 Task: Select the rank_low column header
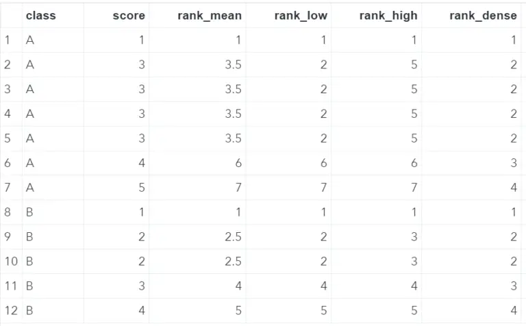point(301,16)
